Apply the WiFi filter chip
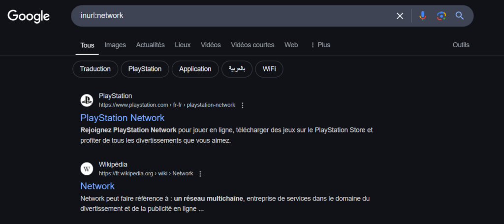The image size is (504, 224). coord(269,69)
